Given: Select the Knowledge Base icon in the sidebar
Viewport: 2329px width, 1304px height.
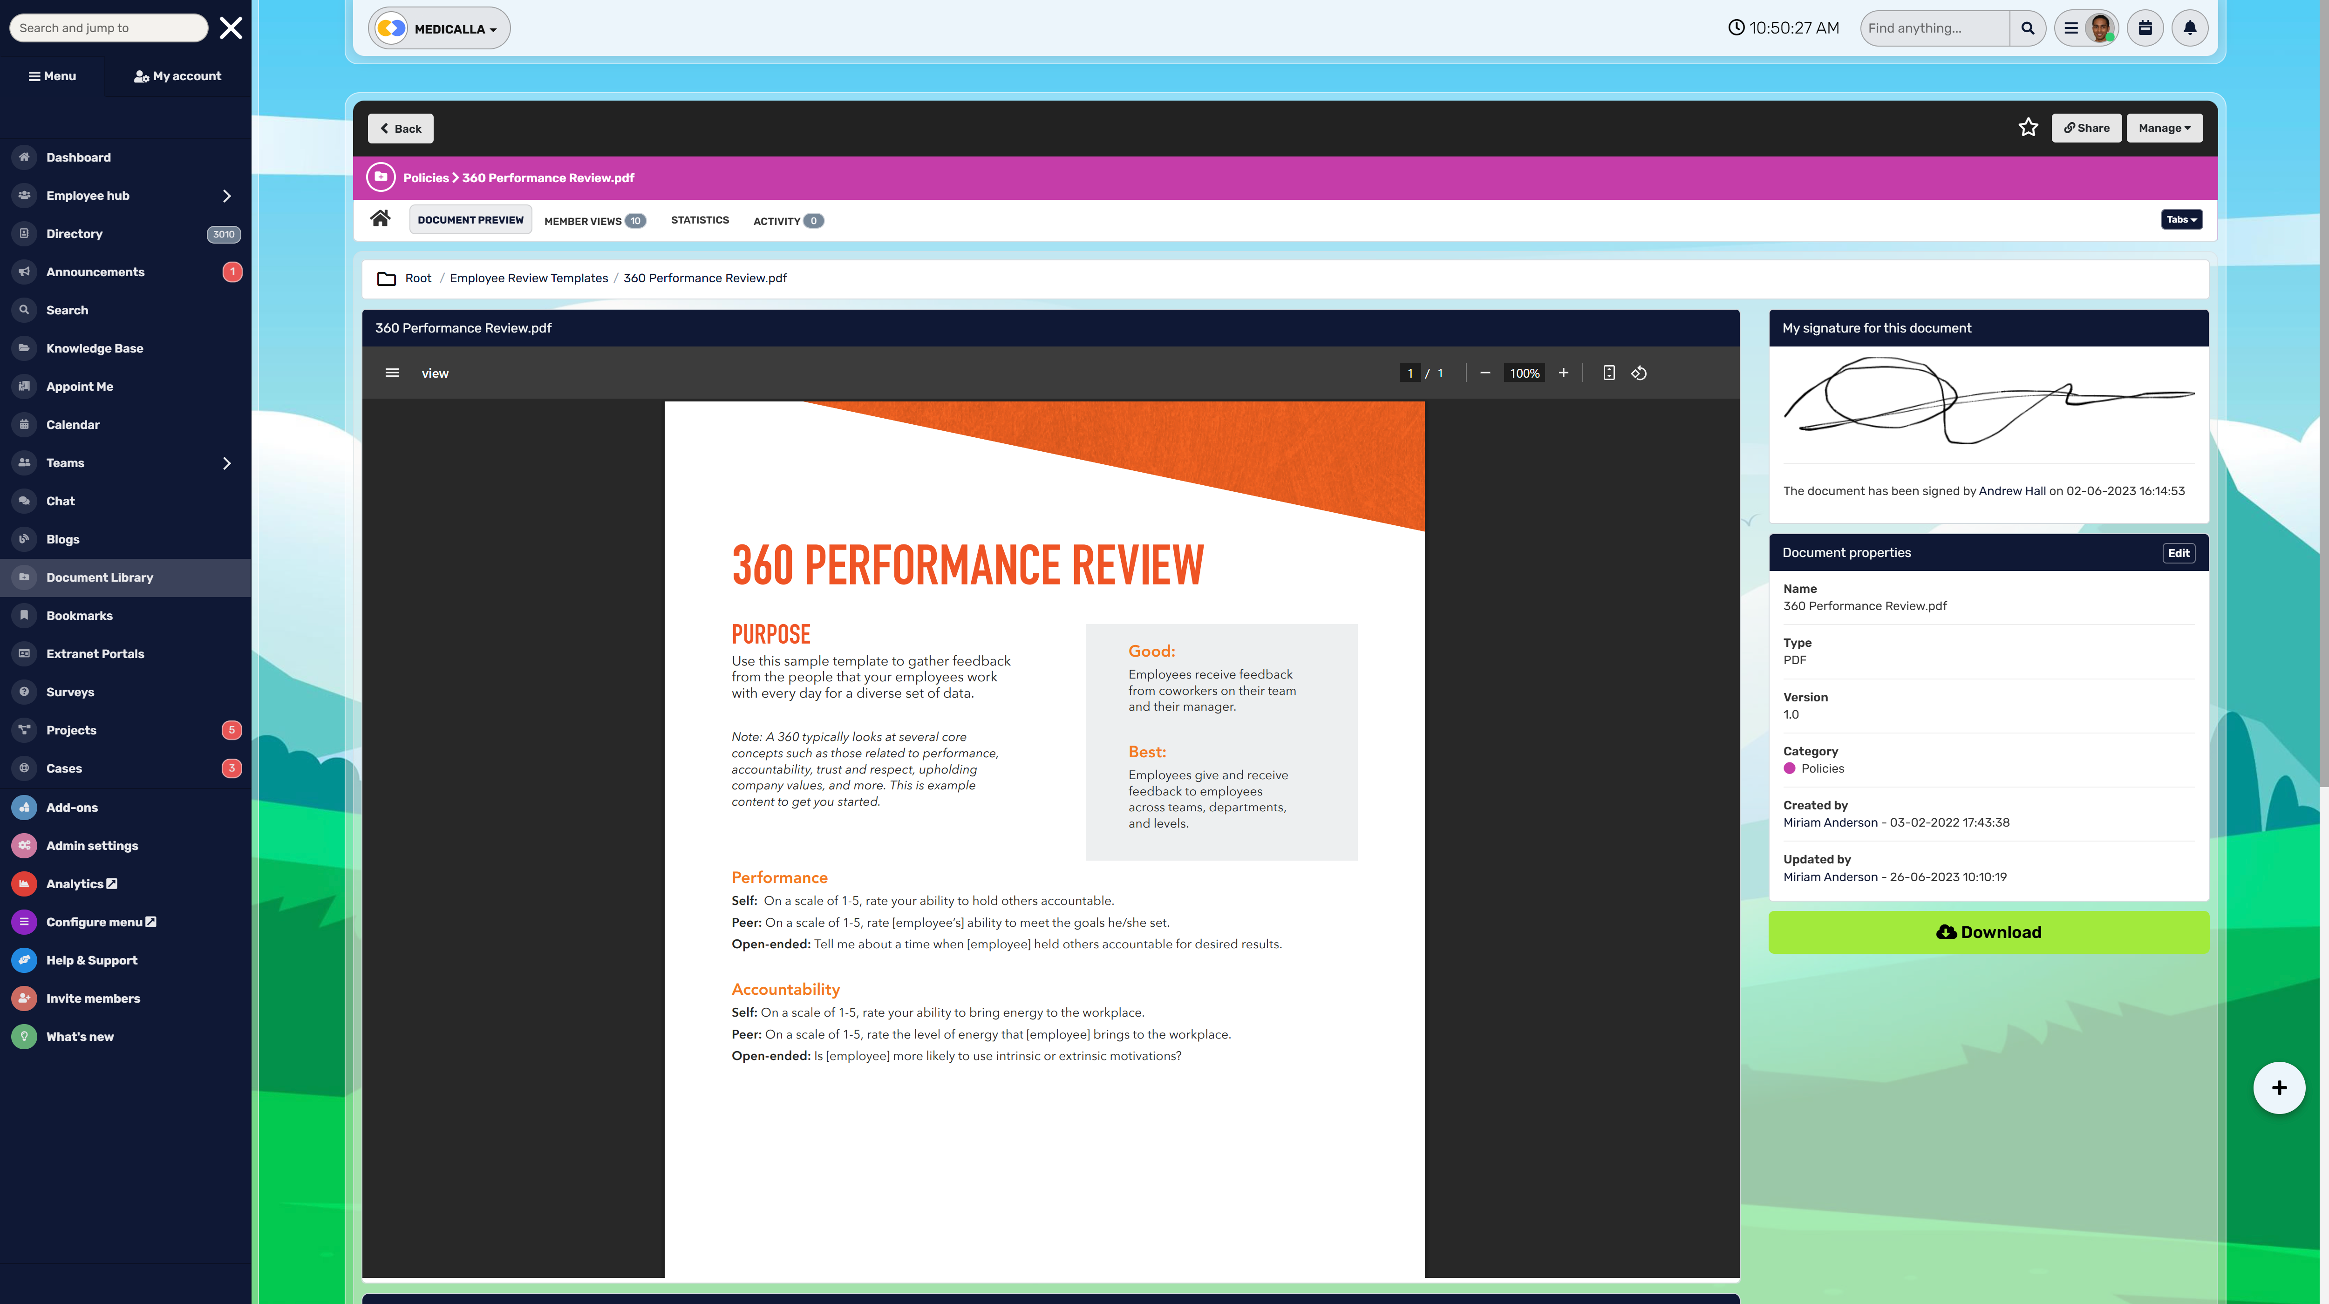Looking at the screenshot, I should tap(23, 348).
